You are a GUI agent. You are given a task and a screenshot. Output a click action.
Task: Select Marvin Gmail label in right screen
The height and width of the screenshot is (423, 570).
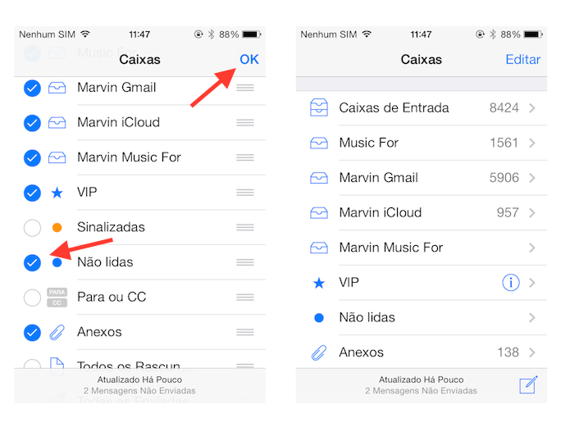[x=378, y=177]
